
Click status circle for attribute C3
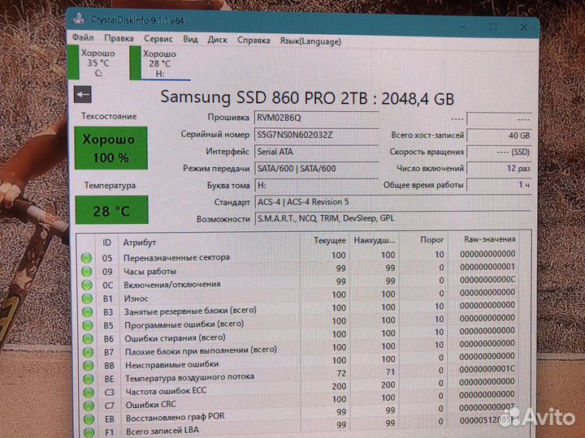pyautogui.click(x=89, y=393)
